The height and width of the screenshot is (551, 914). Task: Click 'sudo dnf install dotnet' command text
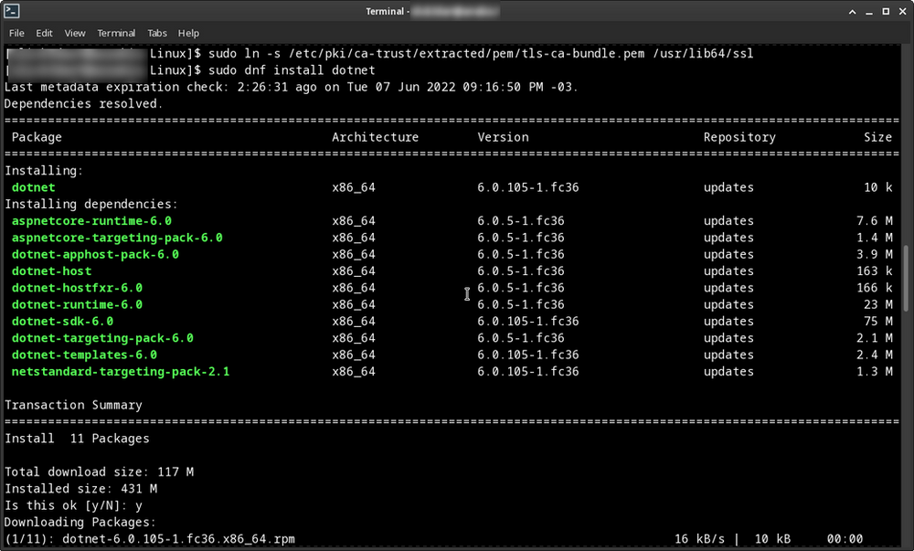pyautogui.click(x=292, y=70)
